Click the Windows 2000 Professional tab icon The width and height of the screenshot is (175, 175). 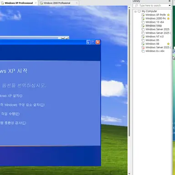[41, 3]
